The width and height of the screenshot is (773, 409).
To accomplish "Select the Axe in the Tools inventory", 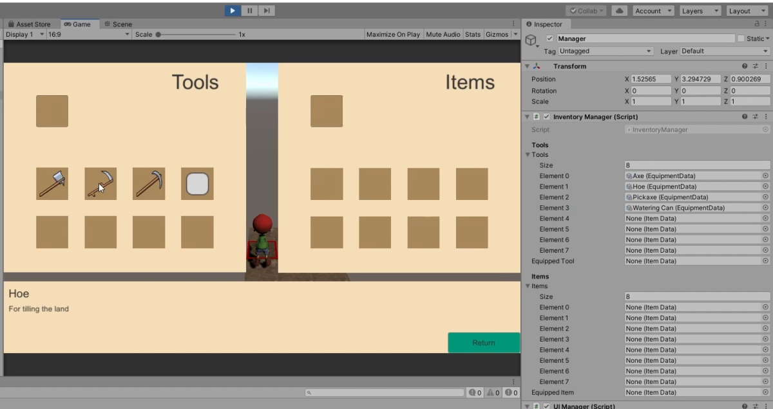I will pyautogui.click(x=52, y=183).
